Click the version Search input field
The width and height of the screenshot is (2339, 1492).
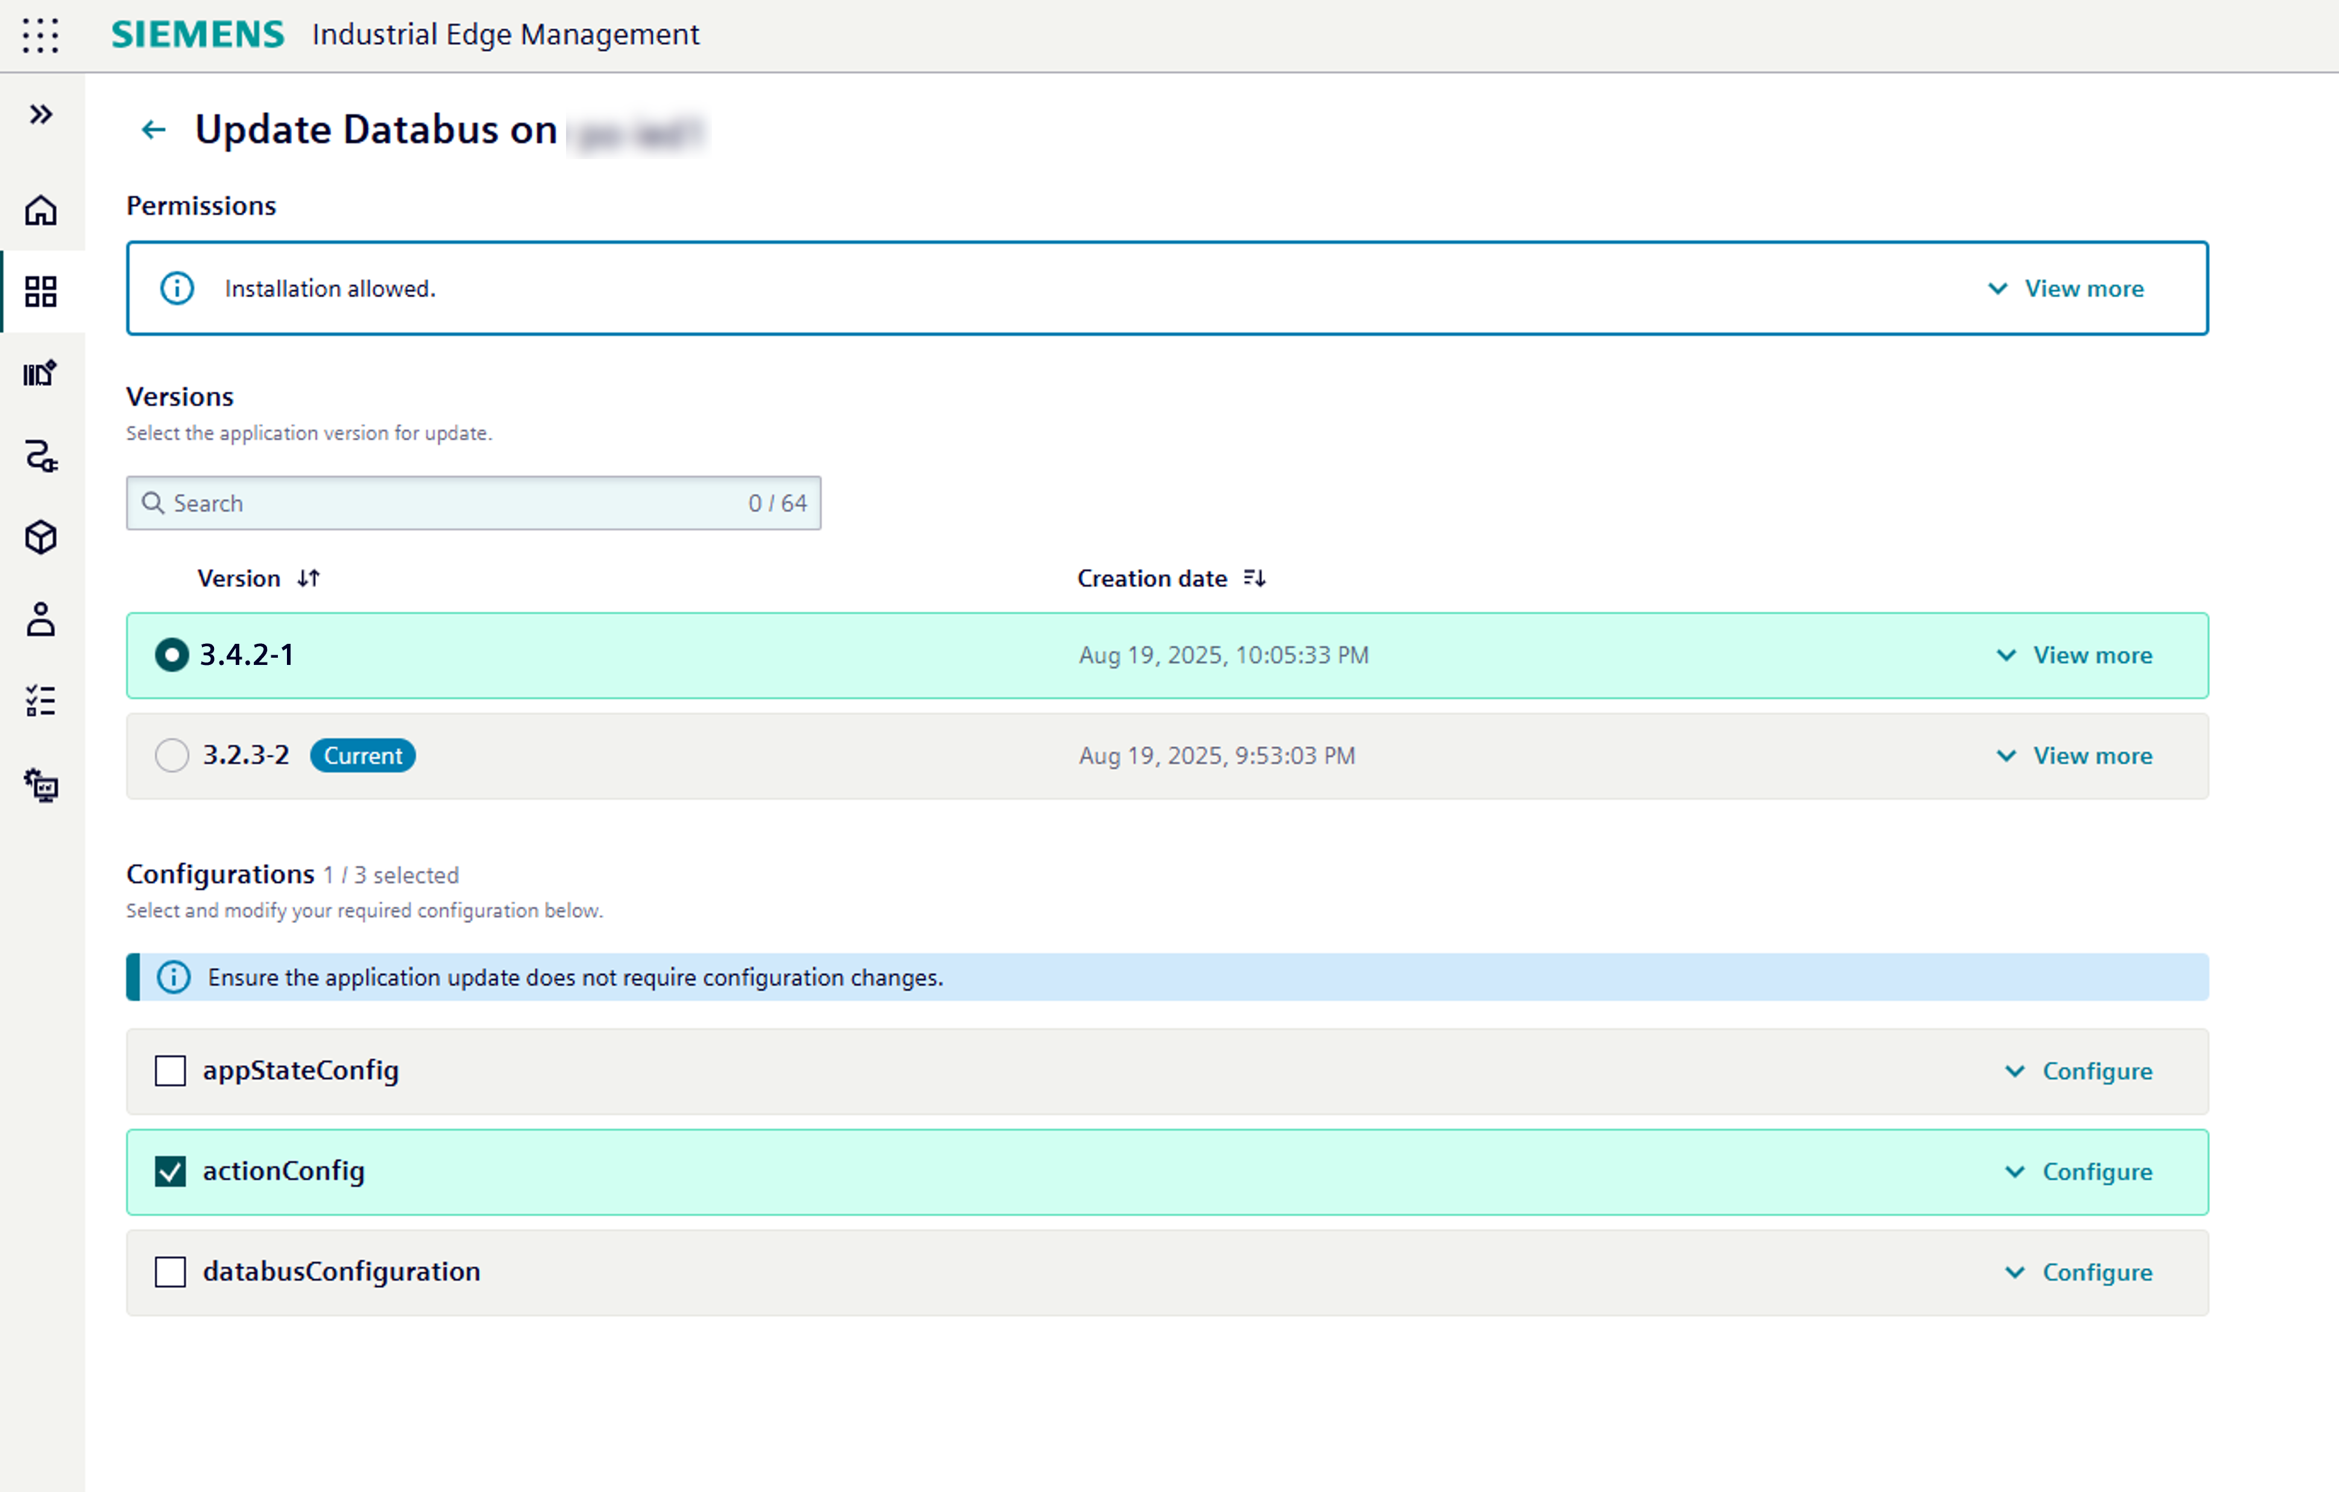pyautogui.click(x=456, y=503)
